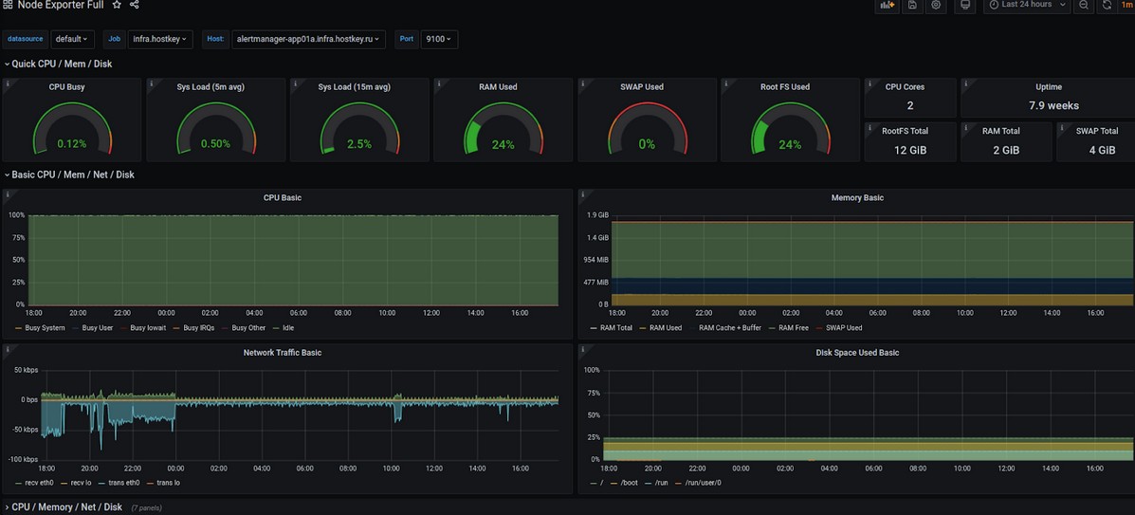Click the CPU Basic panel title
Viewport: 1135px width, 515px height.
282,198
